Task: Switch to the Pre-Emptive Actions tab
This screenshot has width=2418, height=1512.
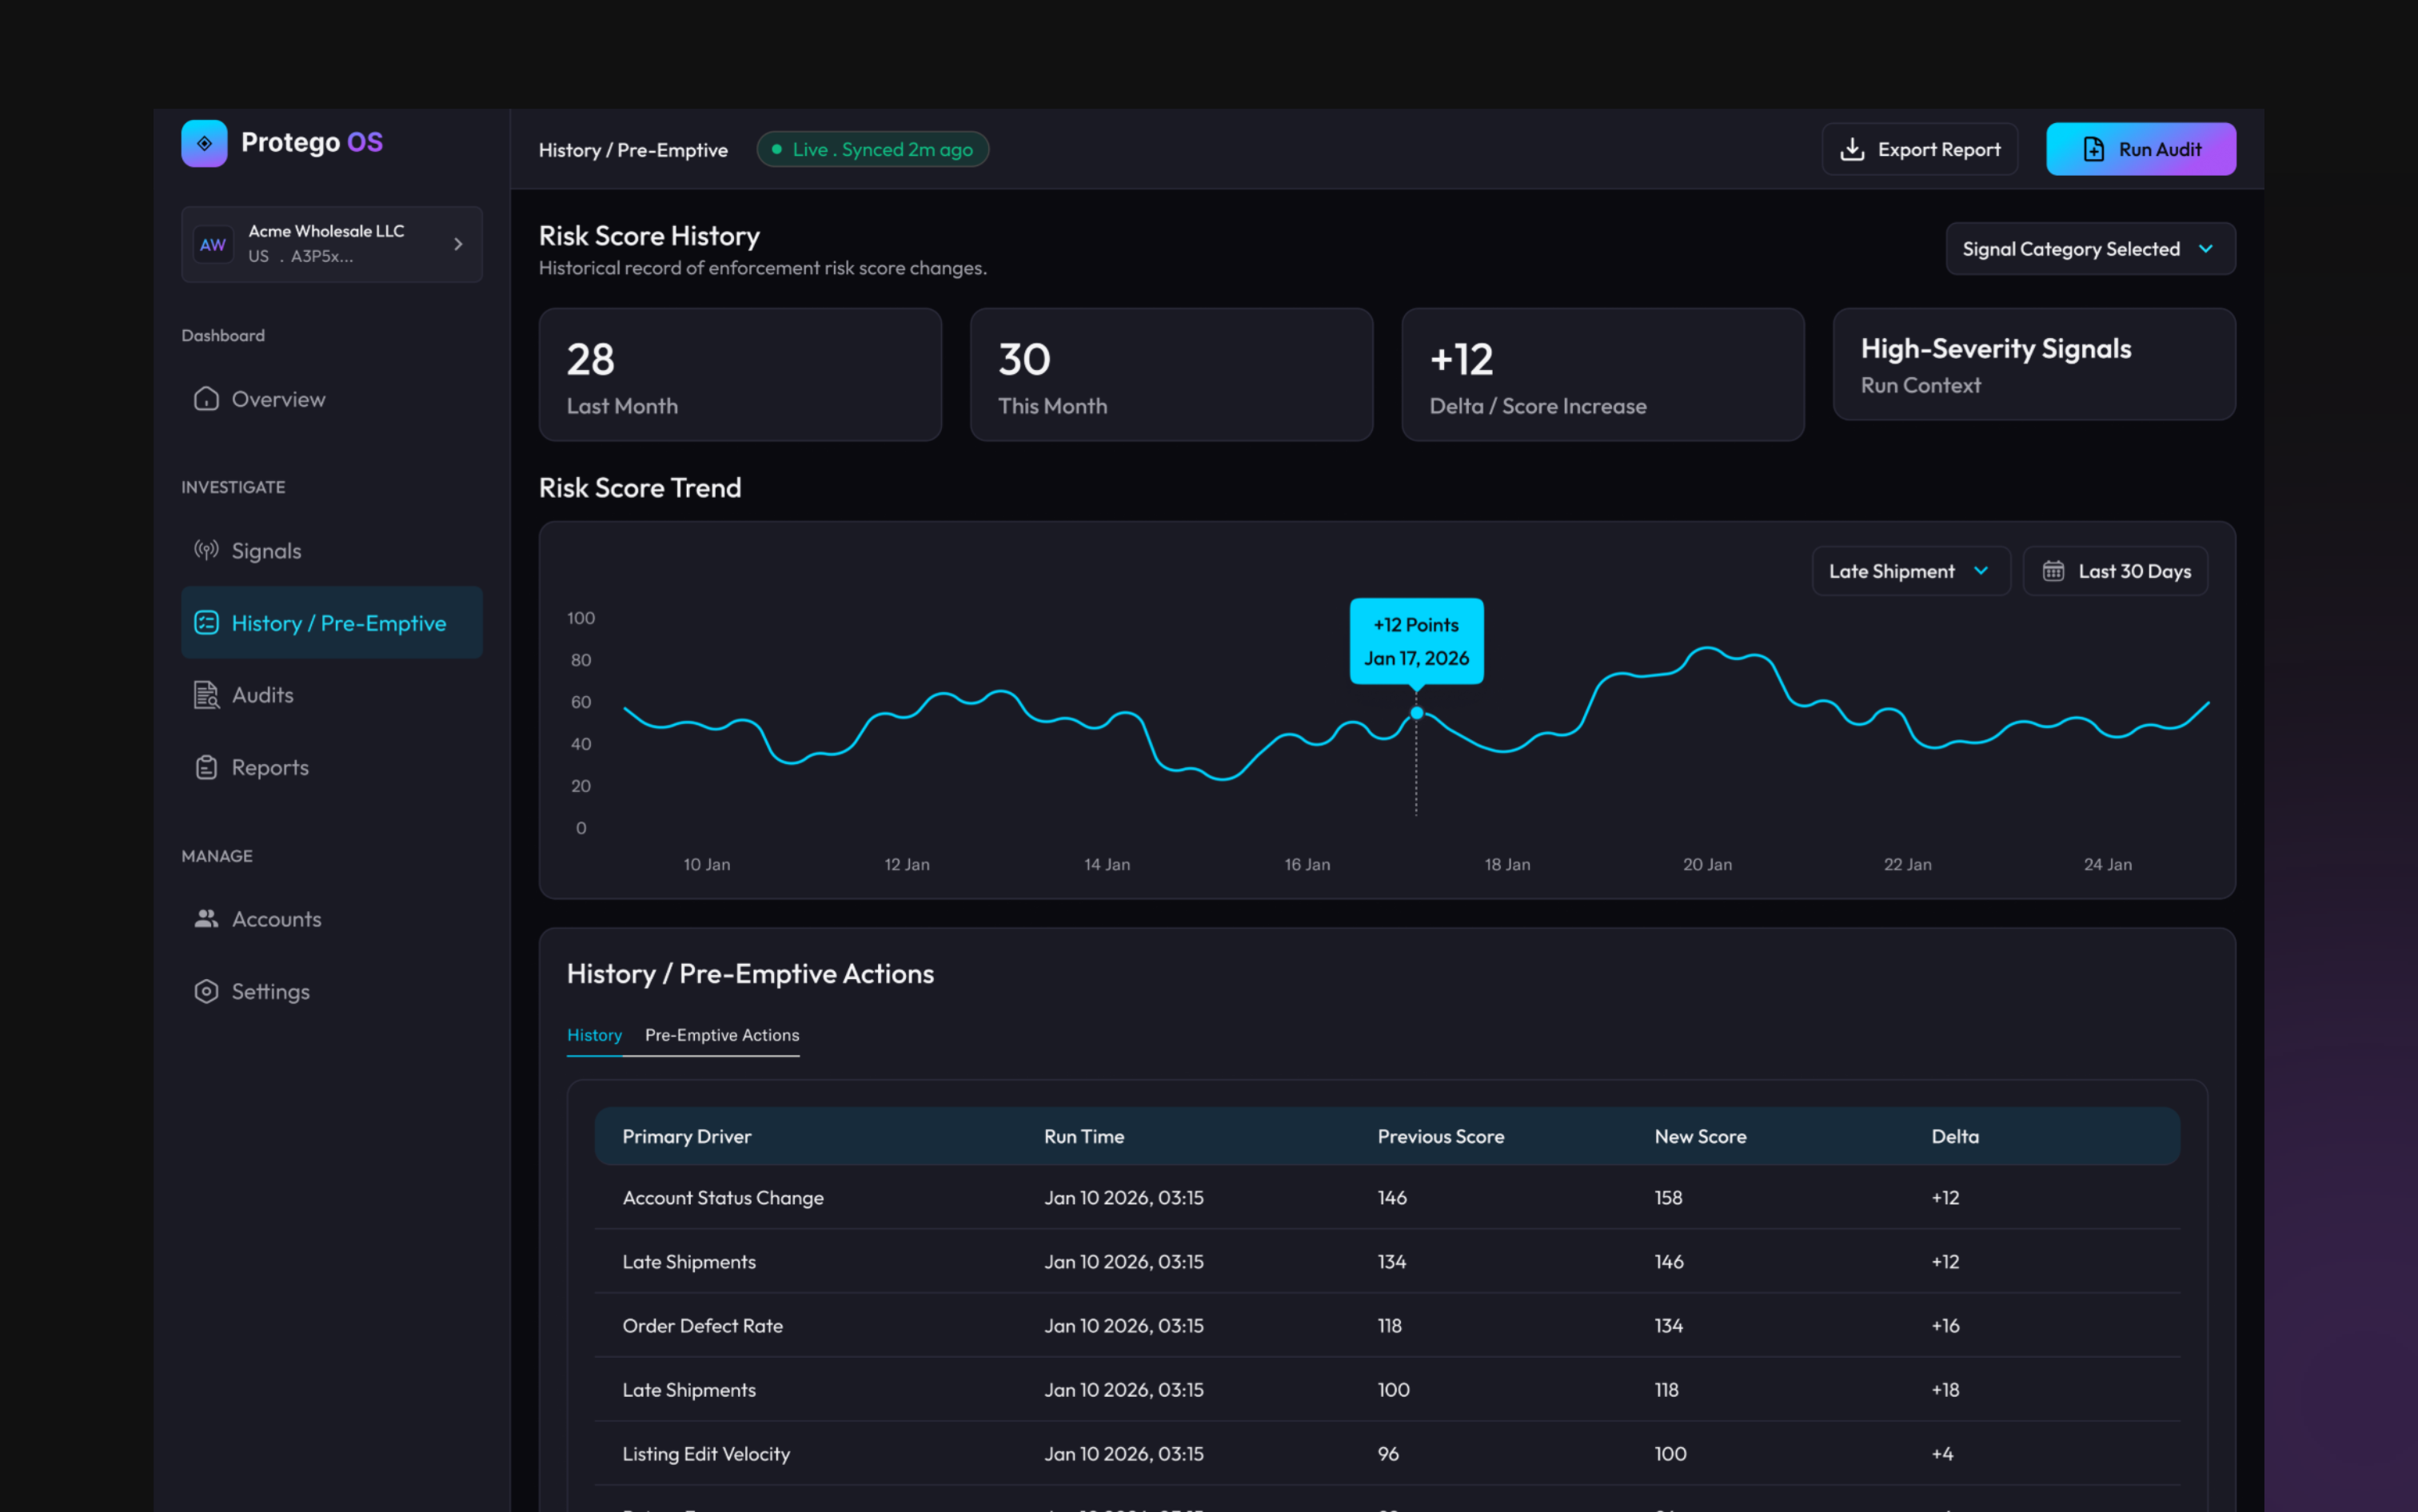Action: [722, 1035]
